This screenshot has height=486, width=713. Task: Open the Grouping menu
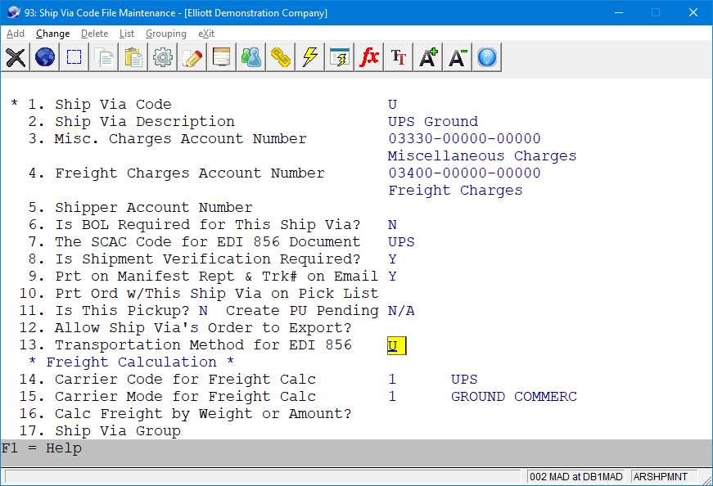coord(166,34)
